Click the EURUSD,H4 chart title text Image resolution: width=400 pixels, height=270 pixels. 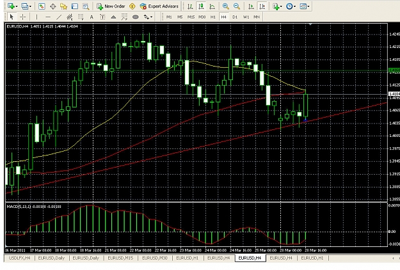(17, 26)
